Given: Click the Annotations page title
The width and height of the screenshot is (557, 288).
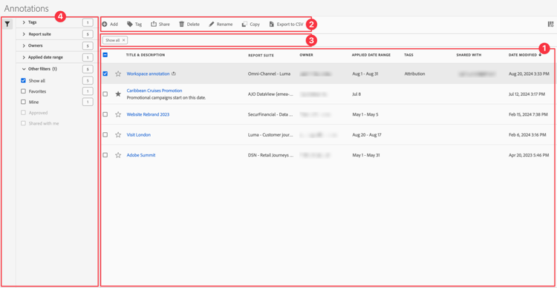Looking at the screenshot, I should (x=27, y=8).
